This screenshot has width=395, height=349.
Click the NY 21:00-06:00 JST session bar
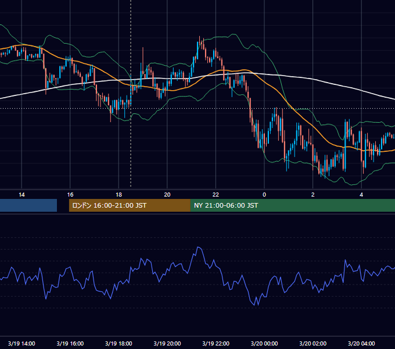[x=292, y=205]
